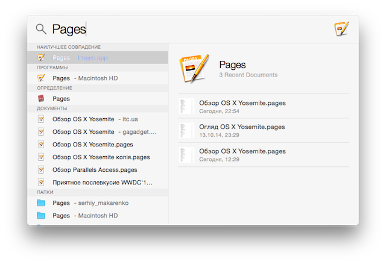
Task: Open Обзор OS X Yosemite копія.pages
Action: [x=98, y=157]
